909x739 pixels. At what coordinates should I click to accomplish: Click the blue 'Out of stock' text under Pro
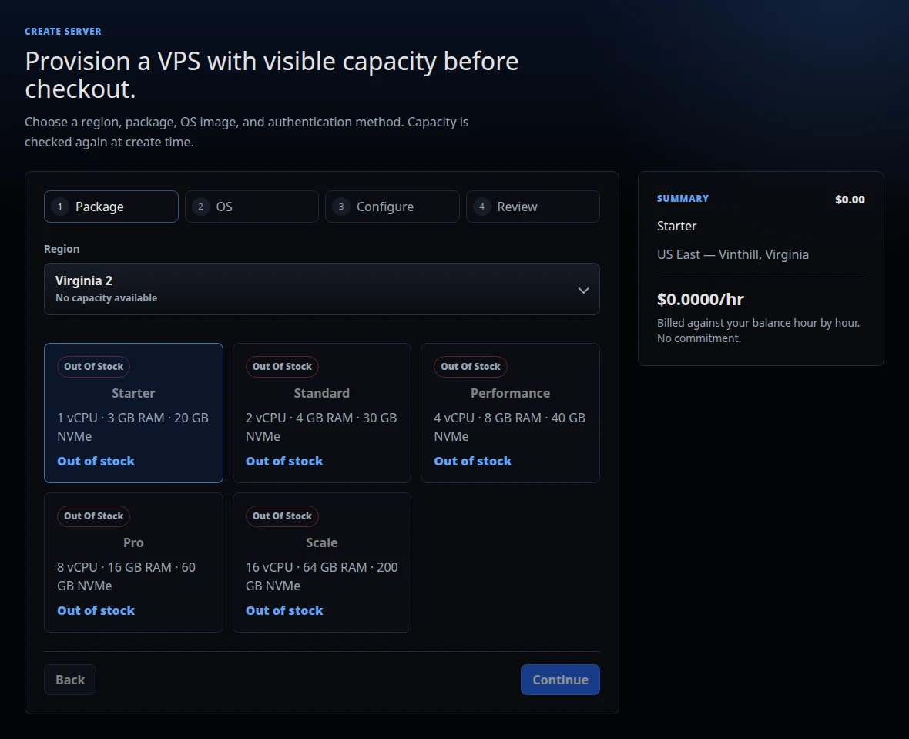click(96, 611)
